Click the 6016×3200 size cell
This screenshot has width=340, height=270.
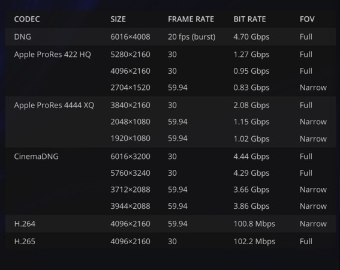(x=130, y=156)
